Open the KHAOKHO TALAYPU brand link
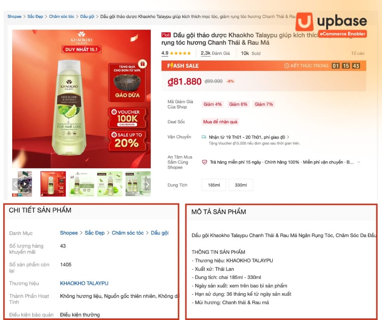 [x=84, y=283]
